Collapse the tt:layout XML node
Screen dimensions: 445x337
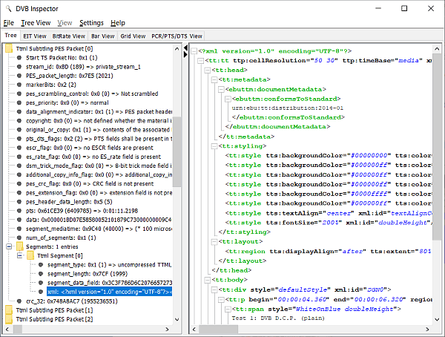click(x=214, y=243)
